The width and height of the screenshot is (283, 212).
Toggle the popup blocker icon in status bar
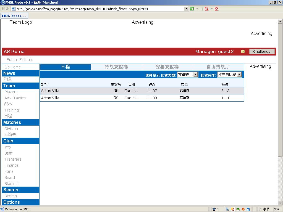coord(233,209)
